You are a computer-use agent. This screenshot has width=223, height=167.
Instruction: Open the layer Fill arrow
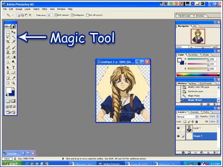click(x=218, y=122)
